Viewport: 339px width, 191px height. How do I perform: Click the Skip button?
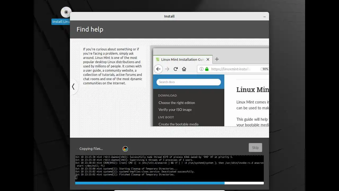[255, 147]
